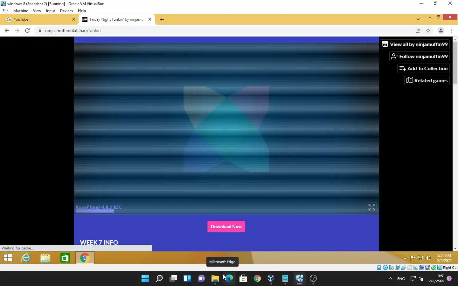This screenshot has width=458, height=286.
Task: Click the VirtualBox audio indicator
Action: click(x=391, y=268)
